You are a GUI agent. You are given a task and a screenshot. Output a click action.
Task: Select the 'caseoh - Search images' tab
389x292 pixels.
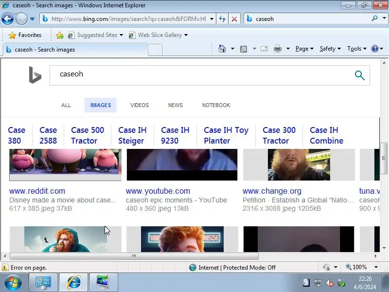pyautogui.click(x=75, y=50)
